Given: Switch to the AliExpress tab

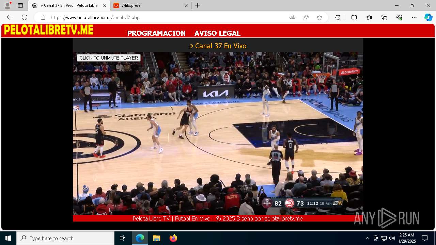Looking at the screenshot, I should coord(150,5).
